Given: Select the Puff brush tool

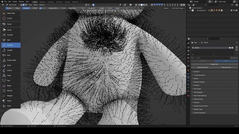Looking at the screenshot, I should 11,55.
